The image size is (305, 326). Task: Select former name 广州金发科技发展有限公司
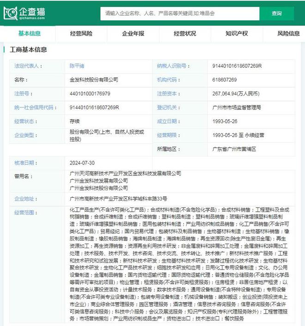coord(99,181)
